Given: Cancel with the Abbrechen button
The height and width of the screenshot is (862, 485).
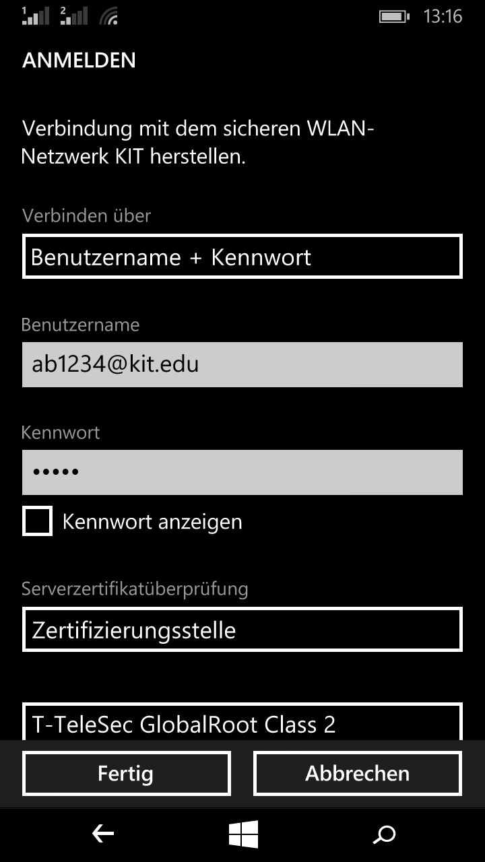Looking at the screenshot, I should tap(358, 773).
